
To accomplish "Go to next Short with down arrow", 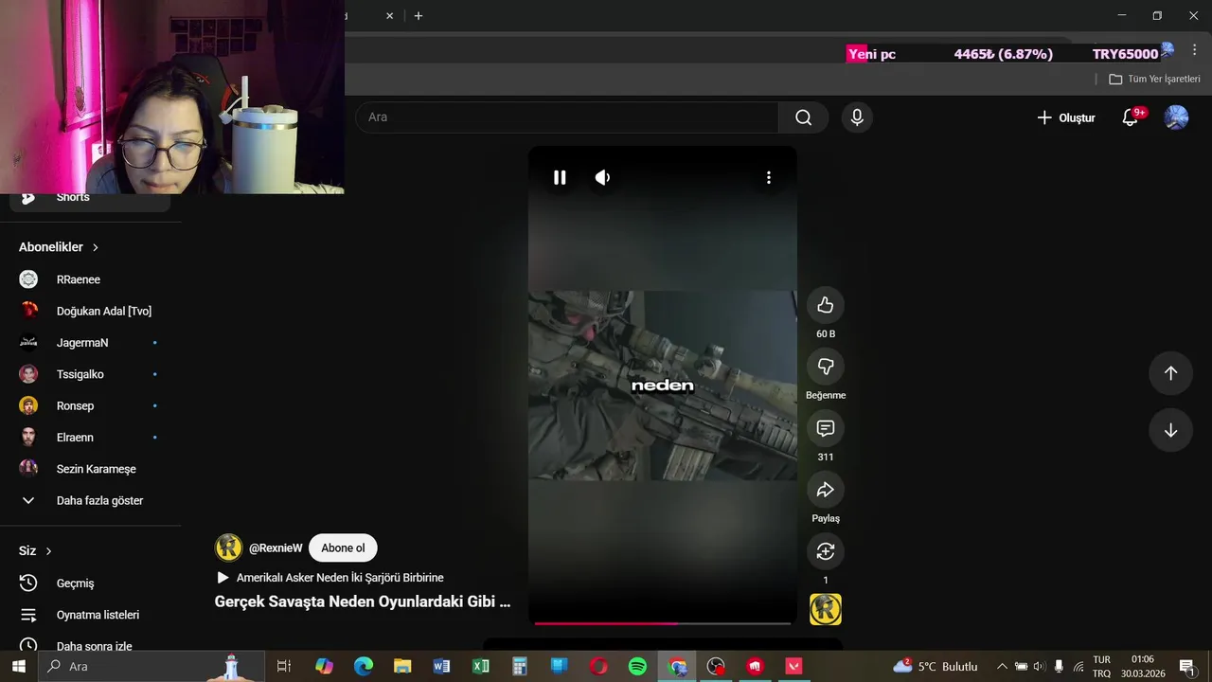I will [x=1170, y=430].
